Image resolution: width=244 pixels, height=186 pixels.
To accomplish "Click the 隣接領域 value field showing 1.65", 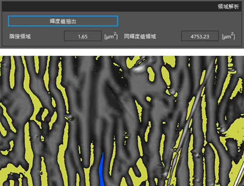I will (x=83, y=36).
